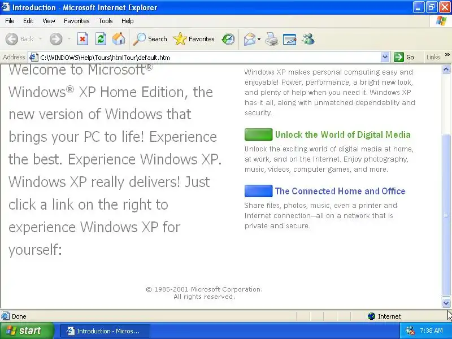Image resolution: width=452 pixels, height=339 pixels.
Task: Click the Internet zone label in status bar
Action: click(x=389, y=316)
